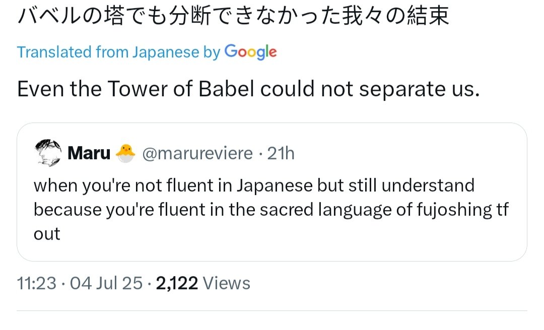
Task: Click the Views label after the count
Action: click(x=226, y=283)
